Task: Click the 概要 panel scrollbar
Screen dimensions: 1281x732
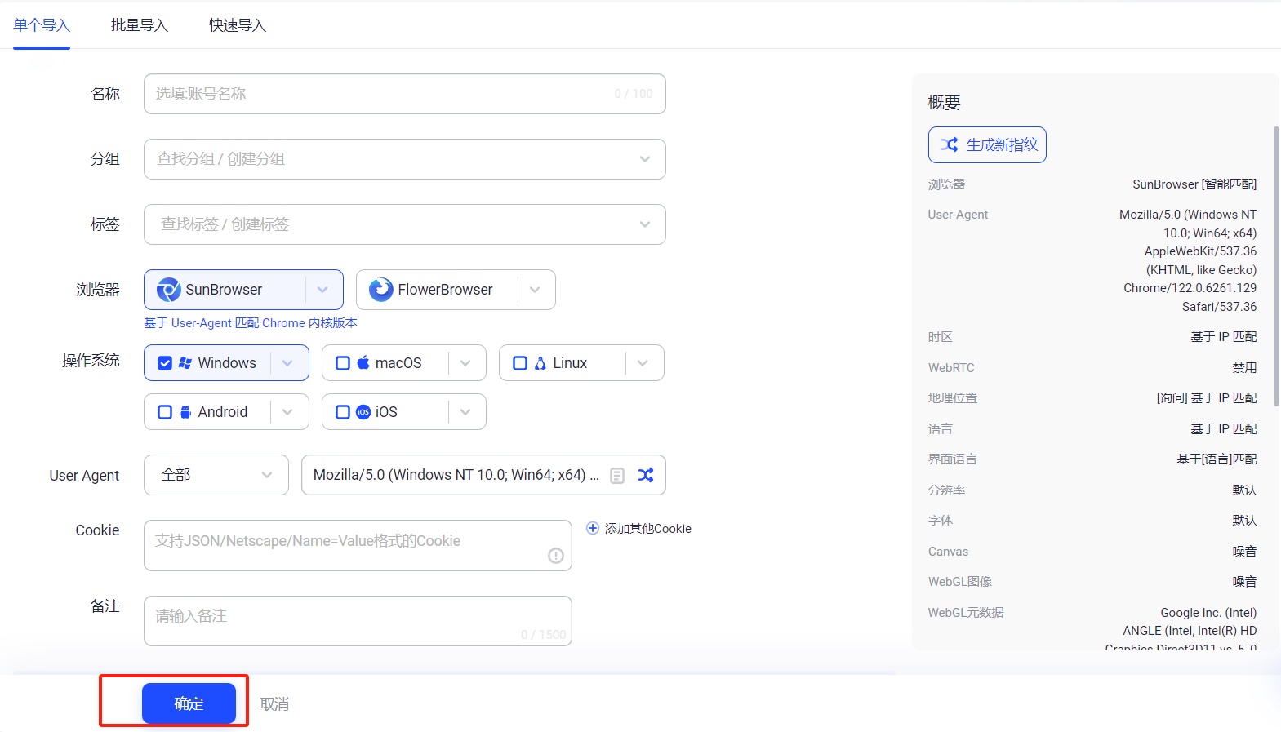Action: tap(1276, 265)
